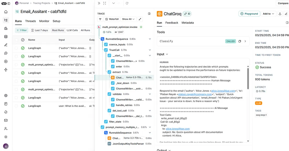Open the Threads tab
This screenshot has height=151, width=289.
point(30,21)
